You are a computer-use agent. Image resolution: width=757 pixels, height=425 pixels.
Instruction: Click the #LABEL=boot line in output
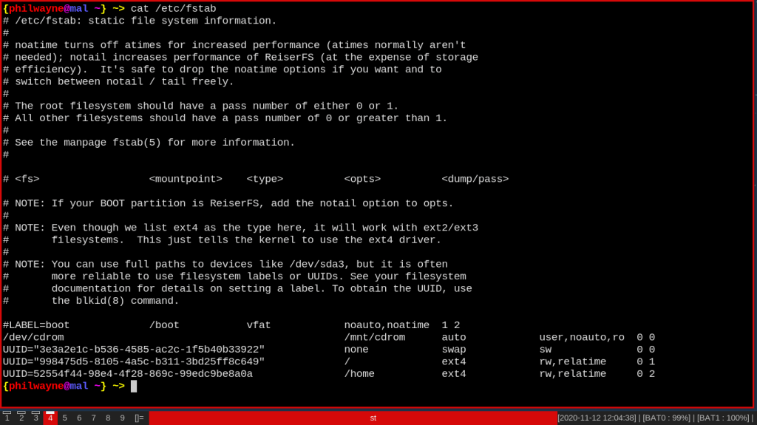point(36,325)
